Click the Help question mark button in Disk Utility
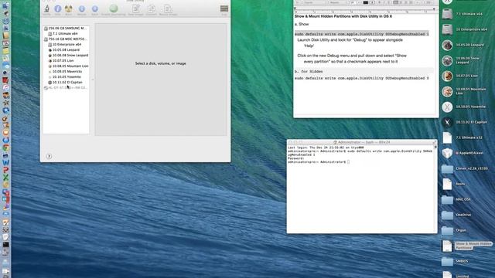 pyautogui.click(x=49, y=156)
